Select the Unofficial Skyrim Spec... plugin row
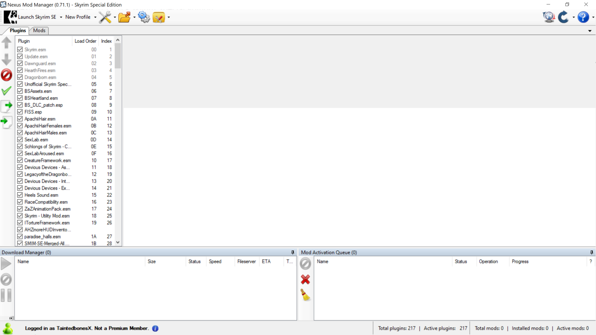This screenshot has height=335, width=596. pos(65,84)
